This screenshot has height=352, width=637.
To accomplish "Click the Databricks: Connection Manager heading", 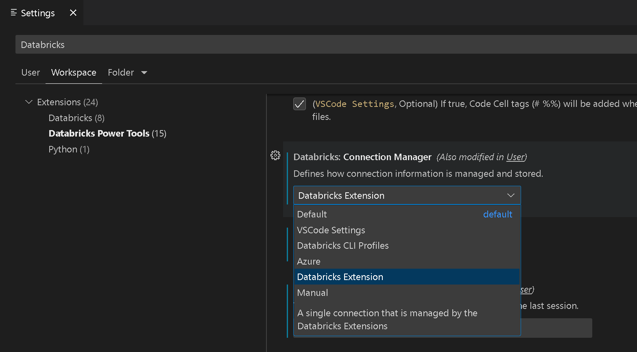I will (x=362, y=157).
